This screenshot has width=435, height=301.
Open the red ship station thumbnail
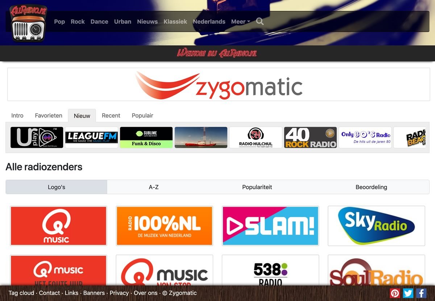pyautogui.click(x=201, y=137)
